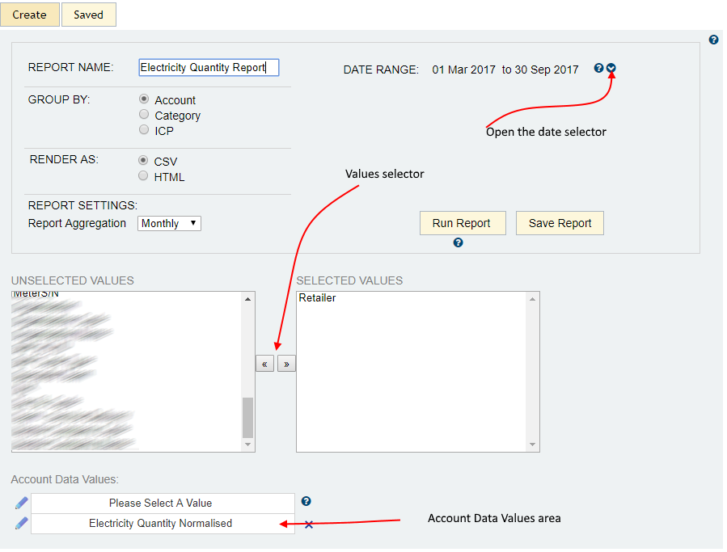
Task: Switch to the Saved tab
Action: 88,15
